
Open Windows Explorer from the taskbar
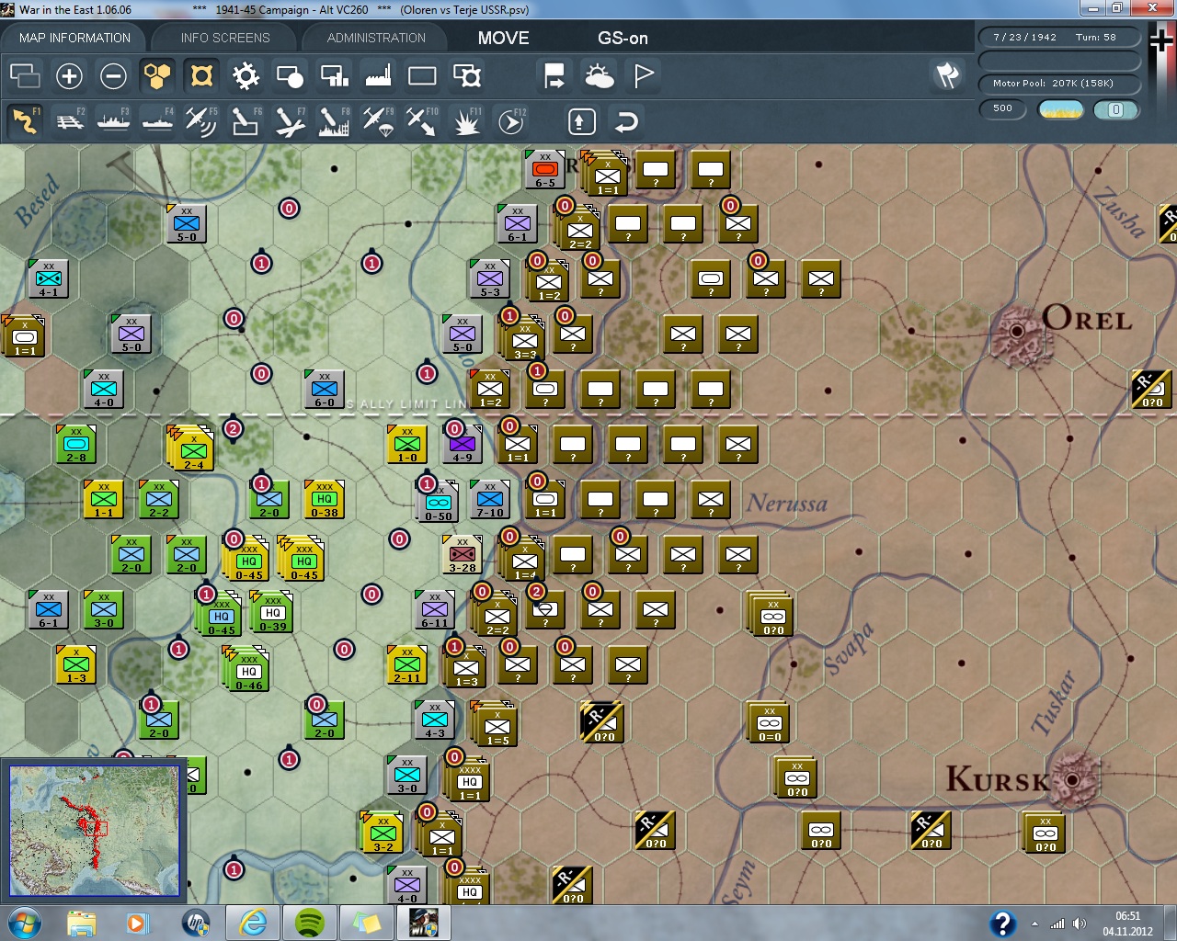click(x=81, y=923)
